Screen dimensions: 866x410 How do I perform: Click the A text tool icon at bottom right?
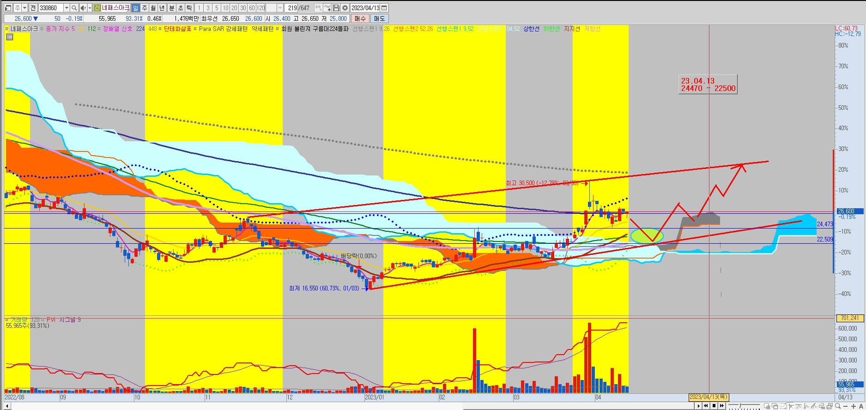[x=861, y=406]
